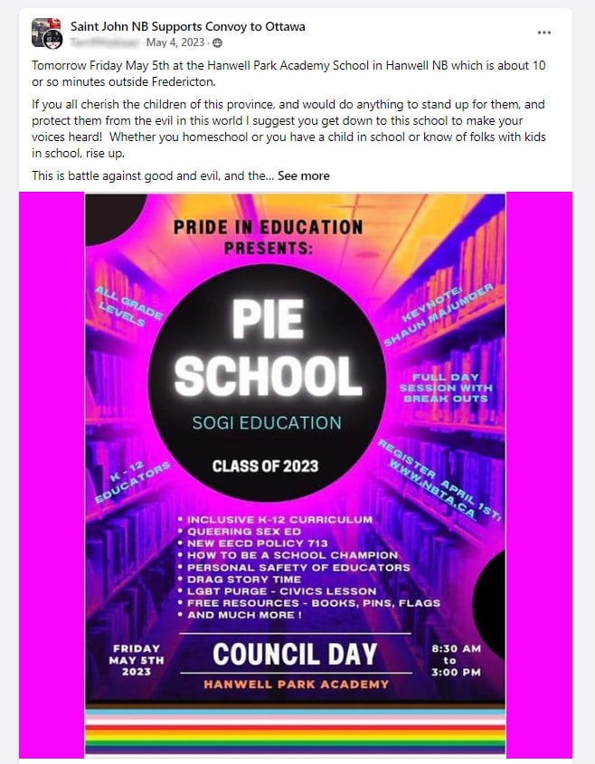
Task: Click the Pride in Education Presents heading
Action: tap(268, 235)
